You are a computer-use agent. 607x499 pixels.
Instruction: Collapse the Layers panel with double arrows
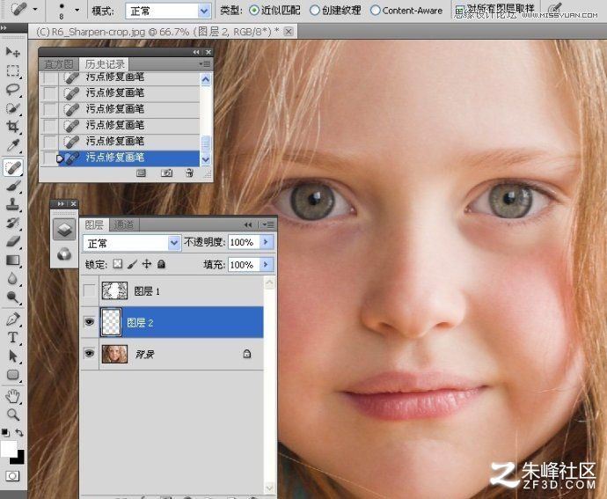click(248, 224)
